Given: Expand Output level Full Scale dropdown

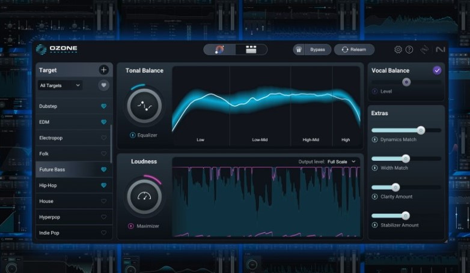Looking at the screenshot, I should coord(341,161).
